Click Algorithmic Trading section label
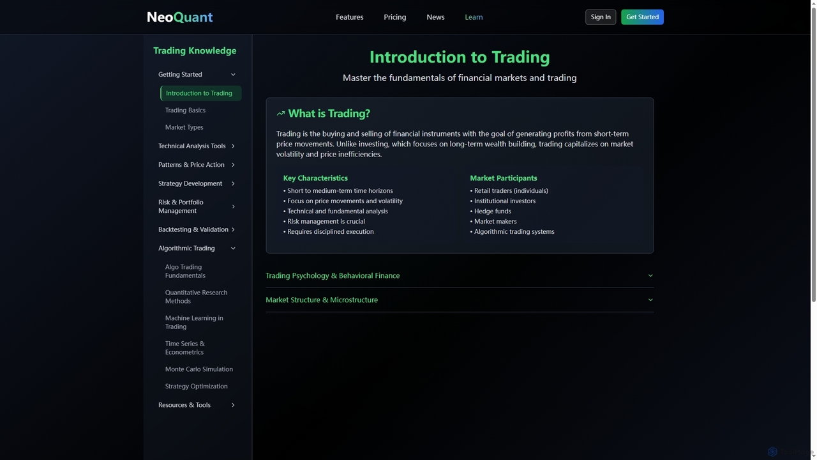The image size is (817, 460). [x=186, y=249]
